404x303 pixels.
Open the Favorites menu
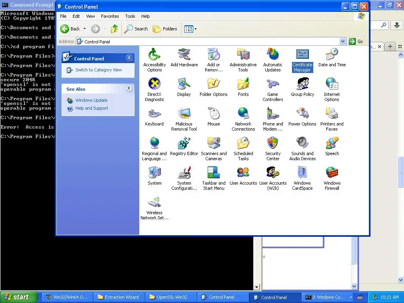pyautogui.click(x=110, y=16)
